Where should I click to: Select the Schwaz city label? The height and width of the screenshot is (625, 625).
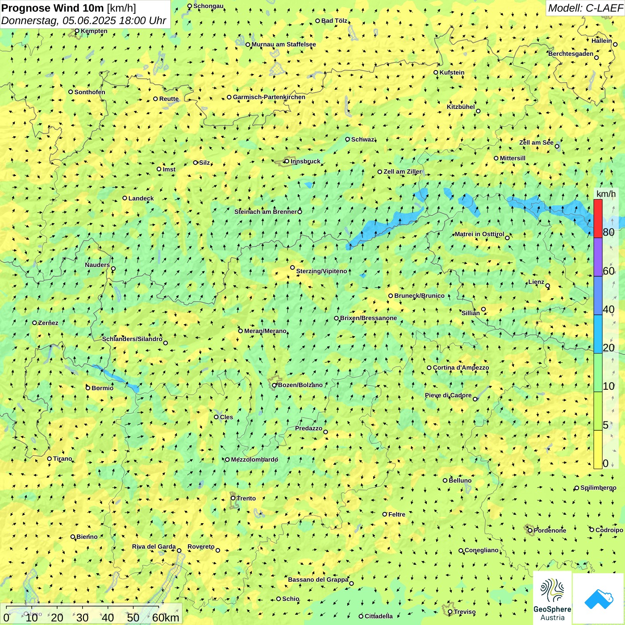pyautogui.click(x=363, y=139)
